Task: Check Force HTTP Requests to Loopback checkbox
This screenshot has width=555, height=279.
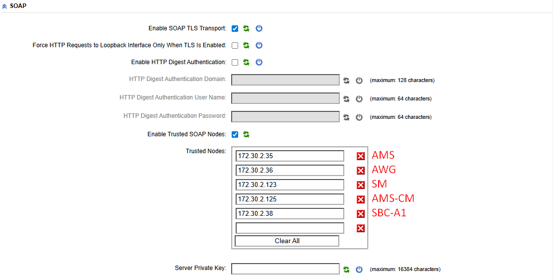Action: point(235,46)
